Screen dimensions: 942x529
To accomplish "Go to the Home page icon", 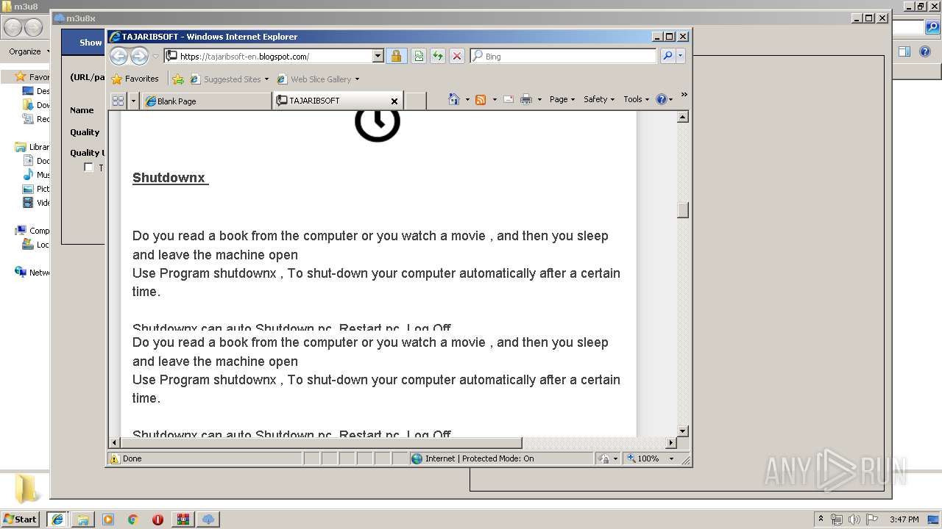I will pyautogui.click(x=454, y=99).
